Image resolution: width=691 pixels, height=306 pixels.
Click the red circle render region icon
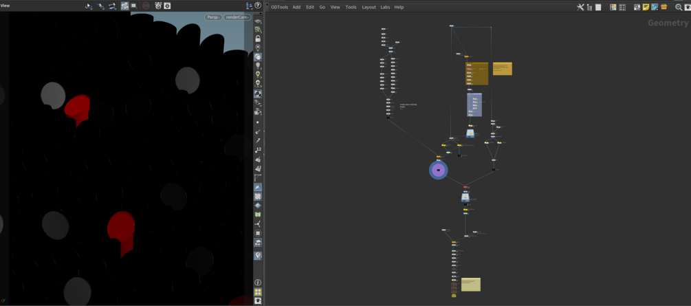click(146, 6)
